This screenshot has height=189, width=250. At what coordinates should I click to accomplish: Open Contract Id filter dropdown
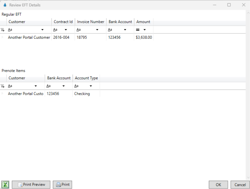pyautogui.click(x=66, y=30)
